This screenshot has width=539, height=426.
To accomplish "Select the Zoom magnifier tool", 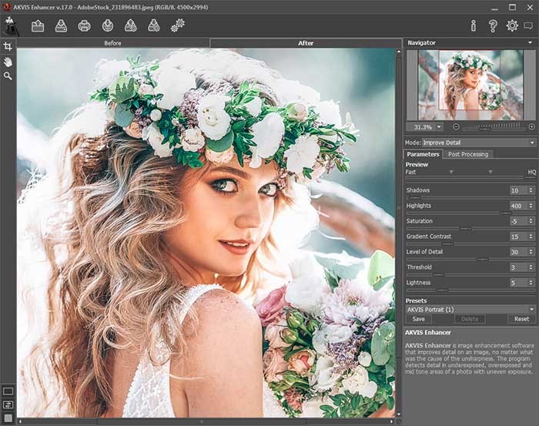I will [8, 75].
